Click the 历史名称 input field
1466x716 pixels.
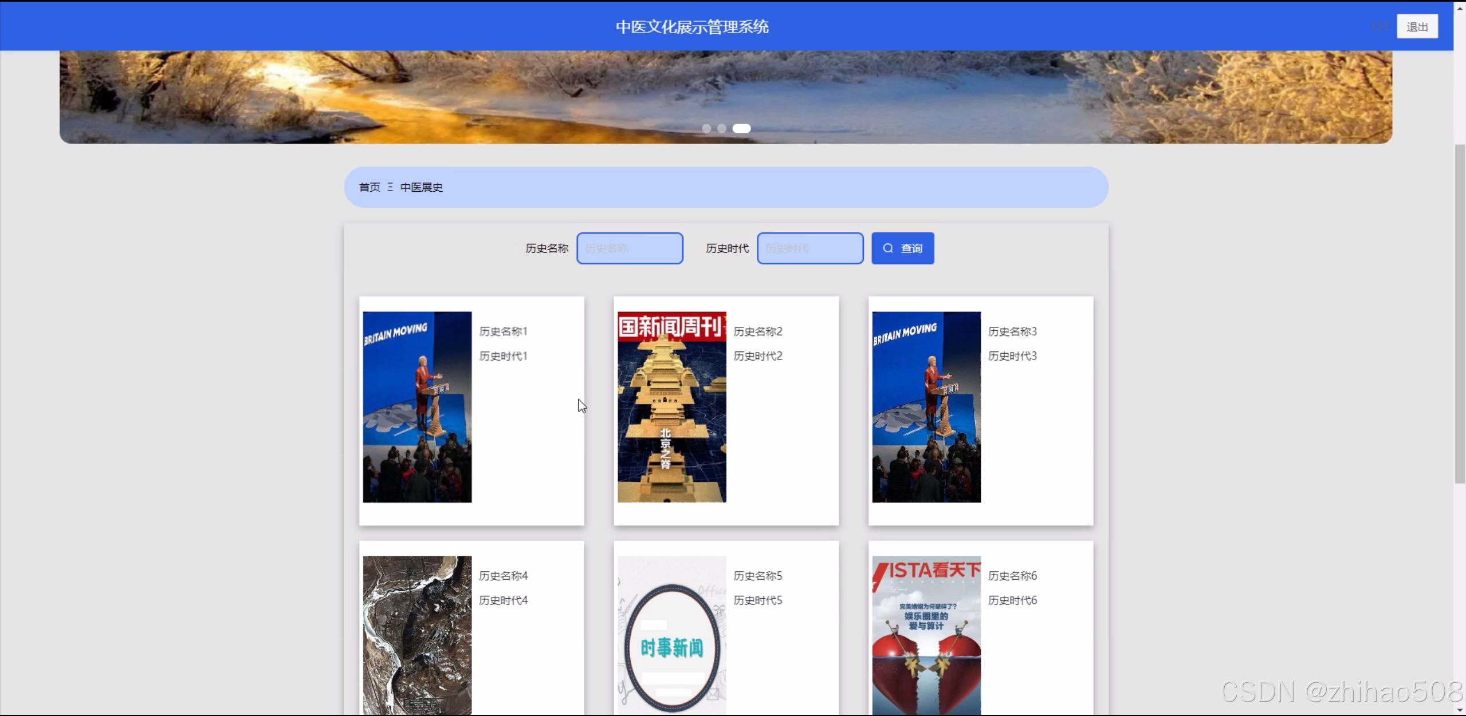coord(630,248)
